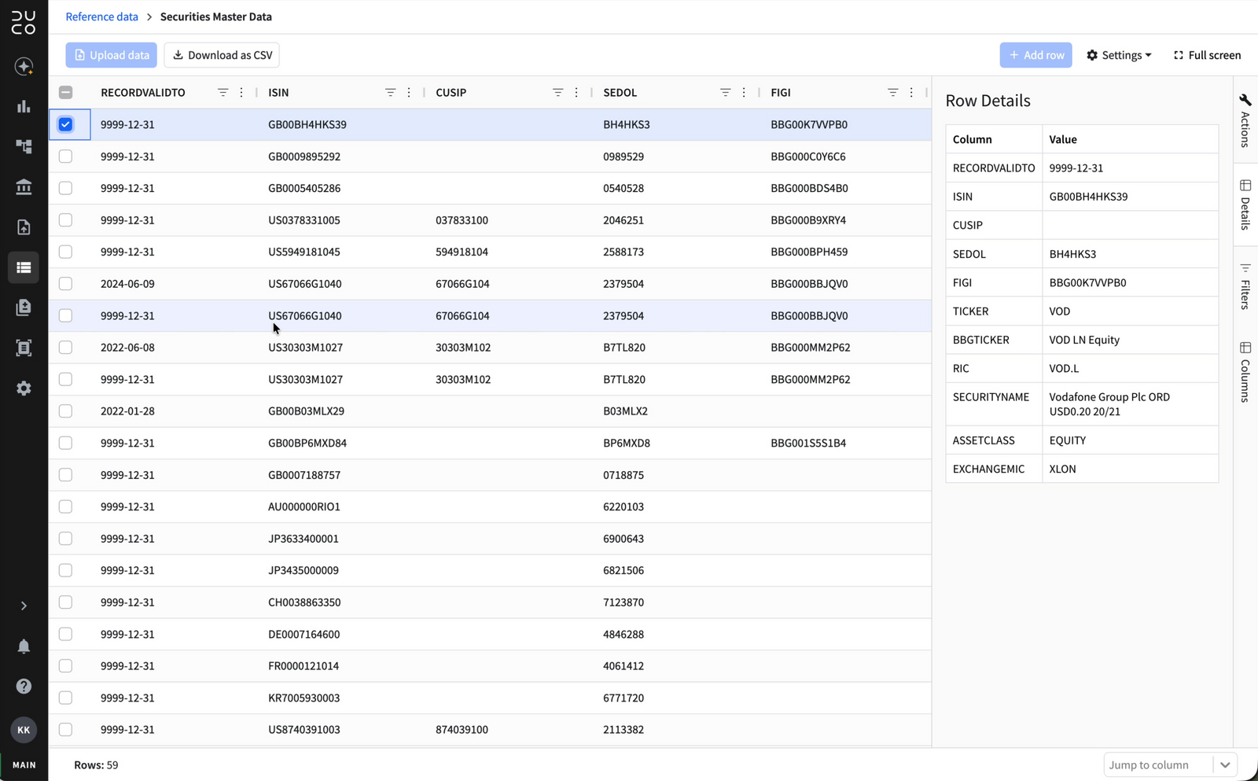Click Download as CSV button
1258x781 pixels.
[x=223, y=55]
